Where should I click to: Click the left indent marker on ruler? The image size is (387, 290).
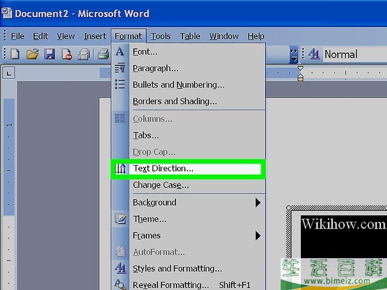[300, 78]
